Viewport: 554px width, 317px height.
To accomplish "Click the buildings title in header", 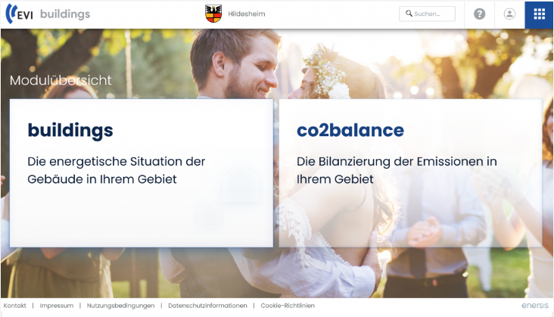I will [65, 14].
